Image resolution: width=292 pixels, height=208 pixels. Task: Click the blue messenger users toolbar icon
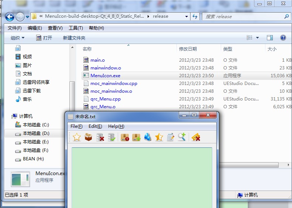(x=148, y=137)
